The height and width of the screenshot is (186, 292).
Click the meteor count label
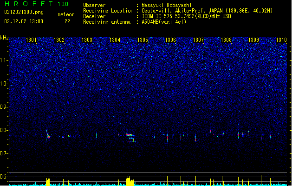coord(66,14)
